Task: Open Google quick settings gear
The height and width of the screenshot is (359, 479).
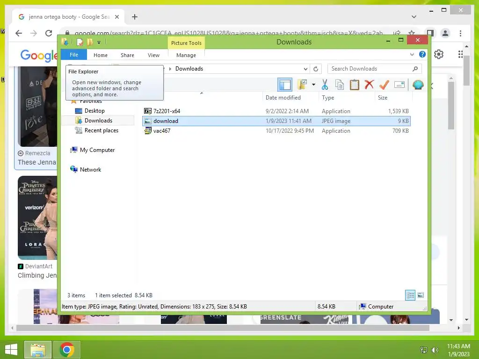Action: click(439, 54)
